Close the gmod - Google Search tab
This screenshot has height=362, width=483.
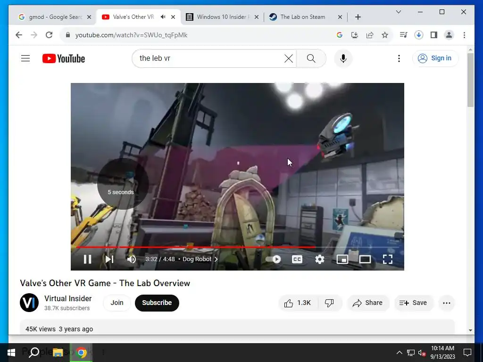point(89,17)
